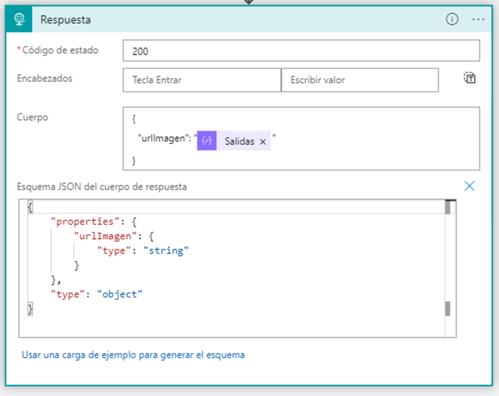Click the "object" value in schema editor
Screen dimensions: 499x396
(x=120, y=294)
